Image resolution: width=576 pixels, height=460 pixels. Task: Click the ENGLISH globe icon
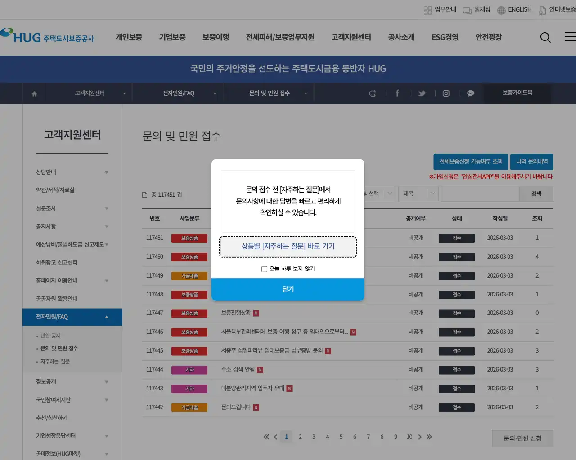501,9
